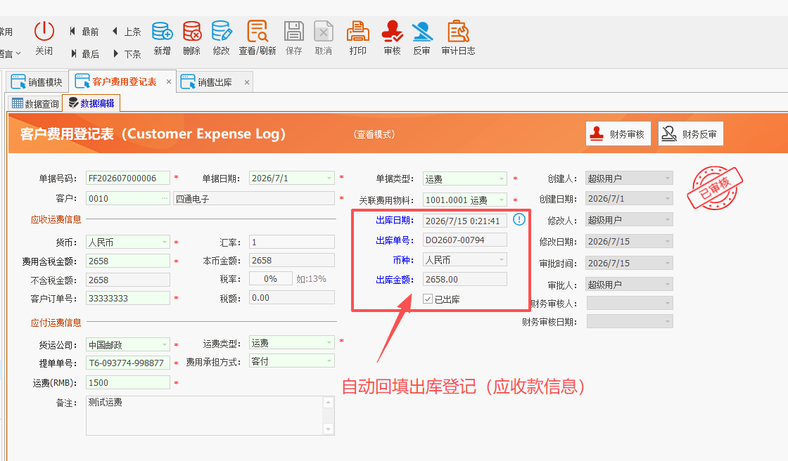Viewport: 788px width, 461px height.
Task: Click the 本币金额 field
Action: 292,260
